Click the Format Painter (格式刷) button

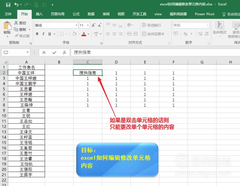point(22,36)
